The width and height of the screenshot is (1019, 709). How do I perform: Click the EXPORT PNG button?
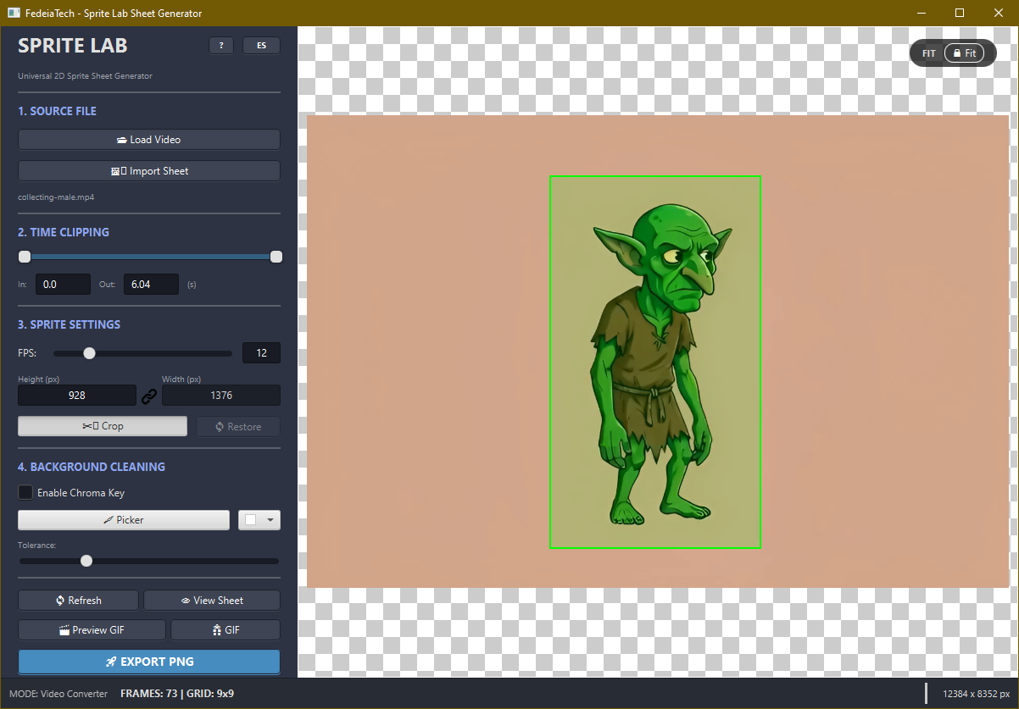149,662
